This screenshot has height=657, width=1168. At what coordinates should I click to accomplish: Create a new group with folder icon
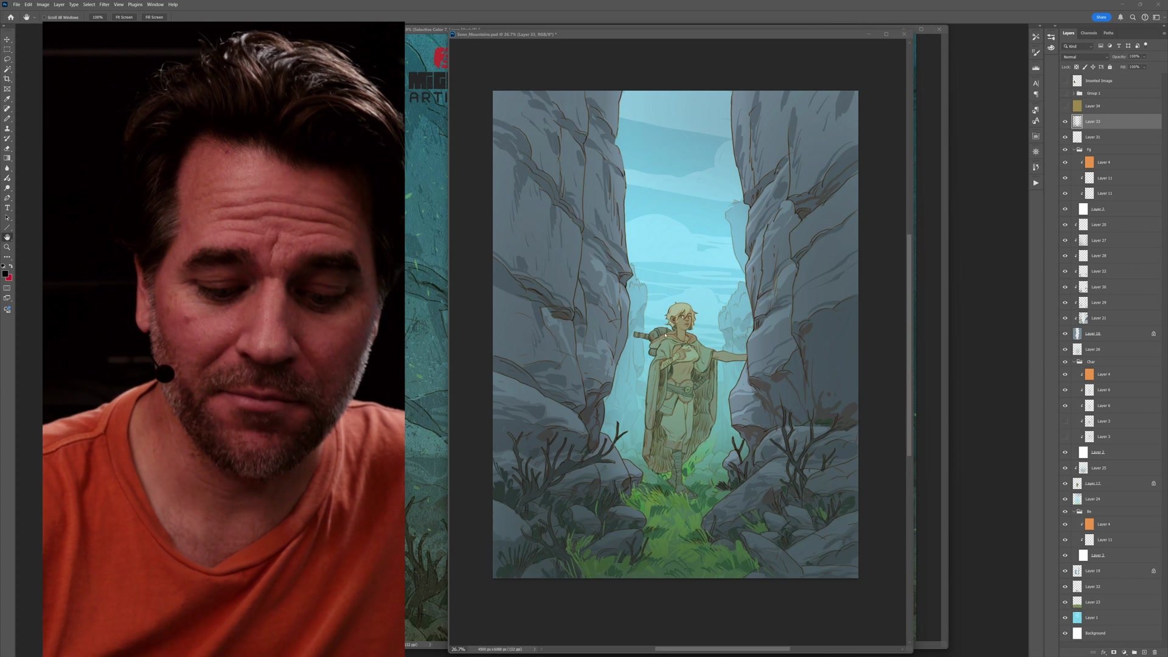pos(1135,652)
